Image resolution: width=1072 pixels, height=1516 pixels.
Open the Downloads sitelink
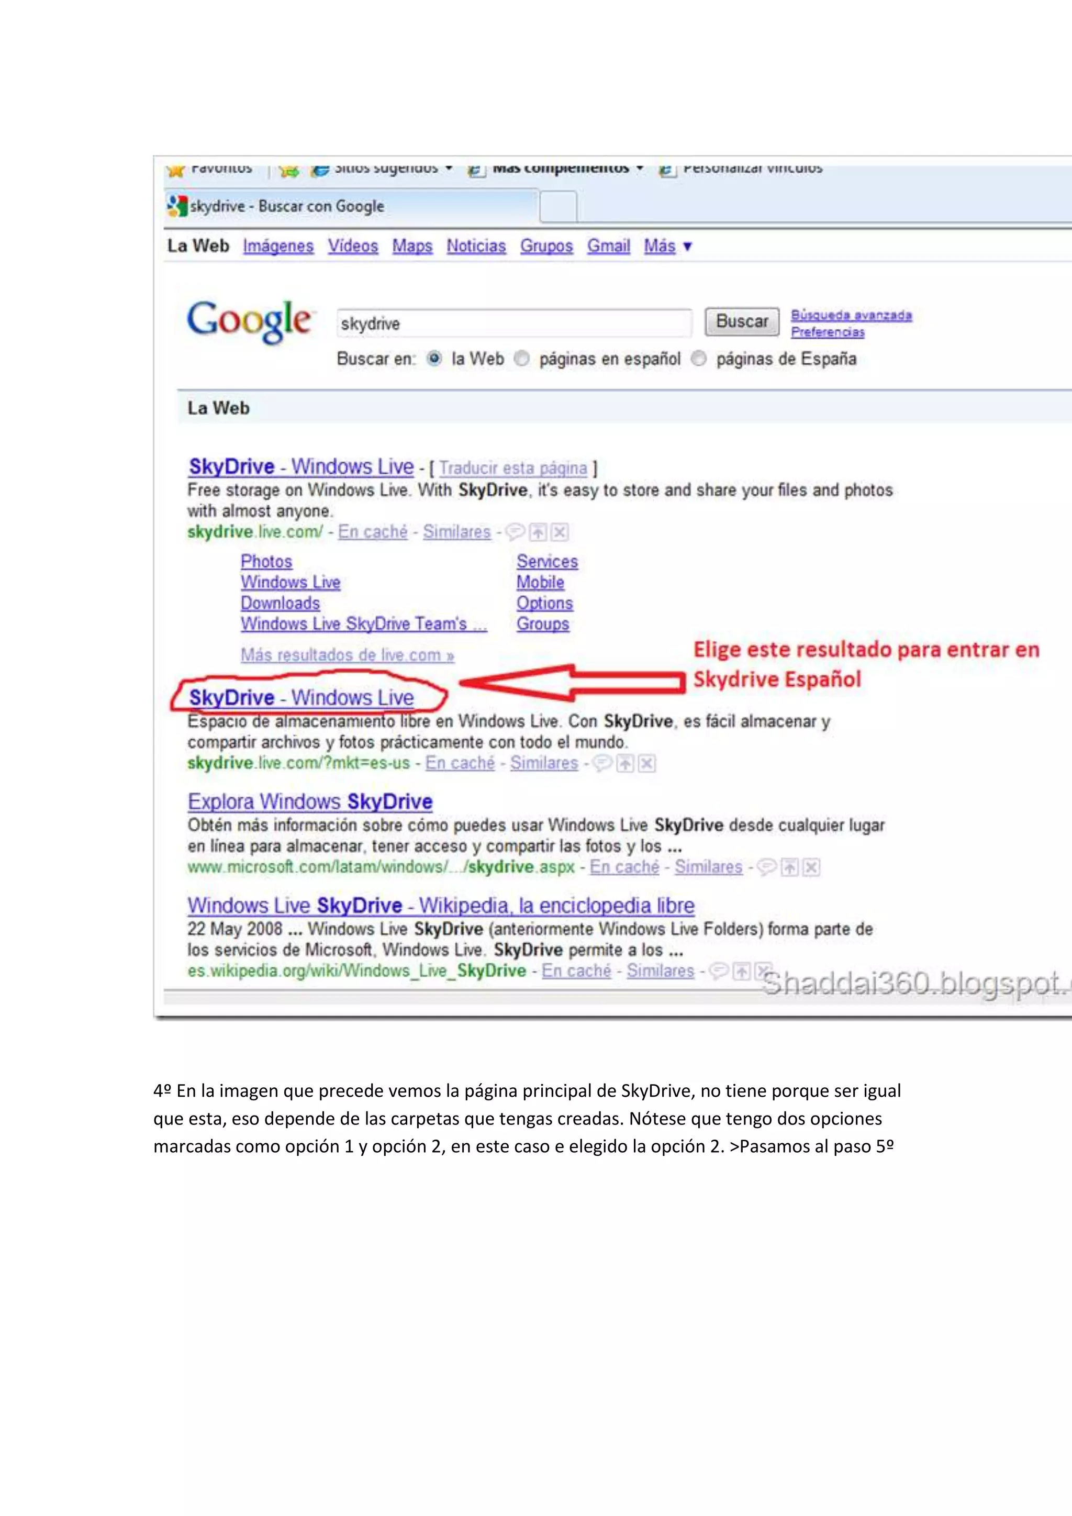pyautogui.click(x=280, y=604)
